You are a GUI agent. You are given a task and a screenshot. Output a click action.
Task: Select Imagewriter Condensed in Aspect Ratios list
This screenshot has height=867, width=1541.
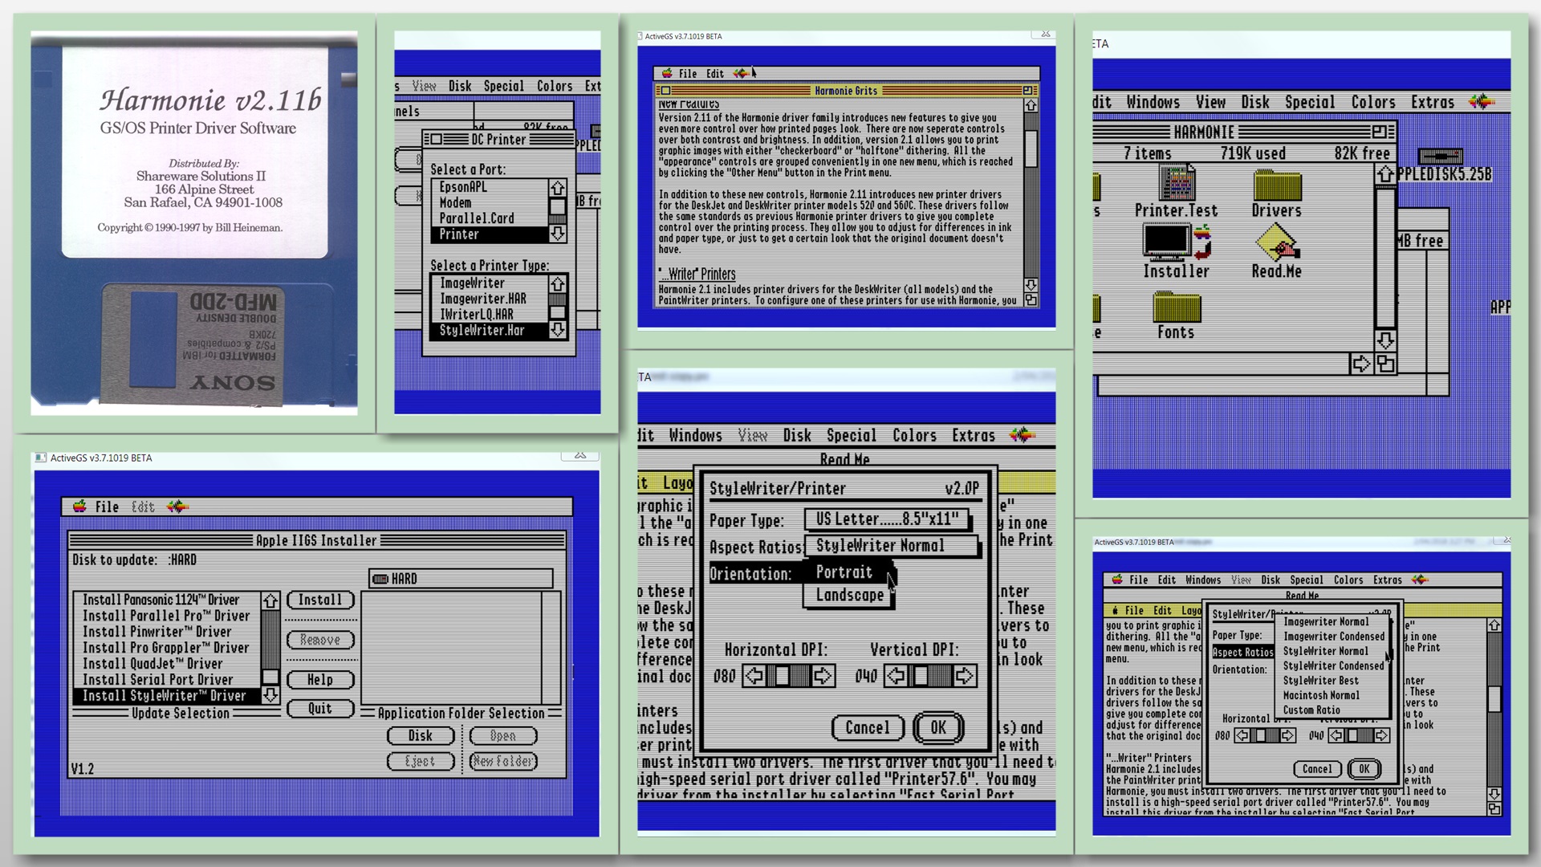tap(1333, 637)
